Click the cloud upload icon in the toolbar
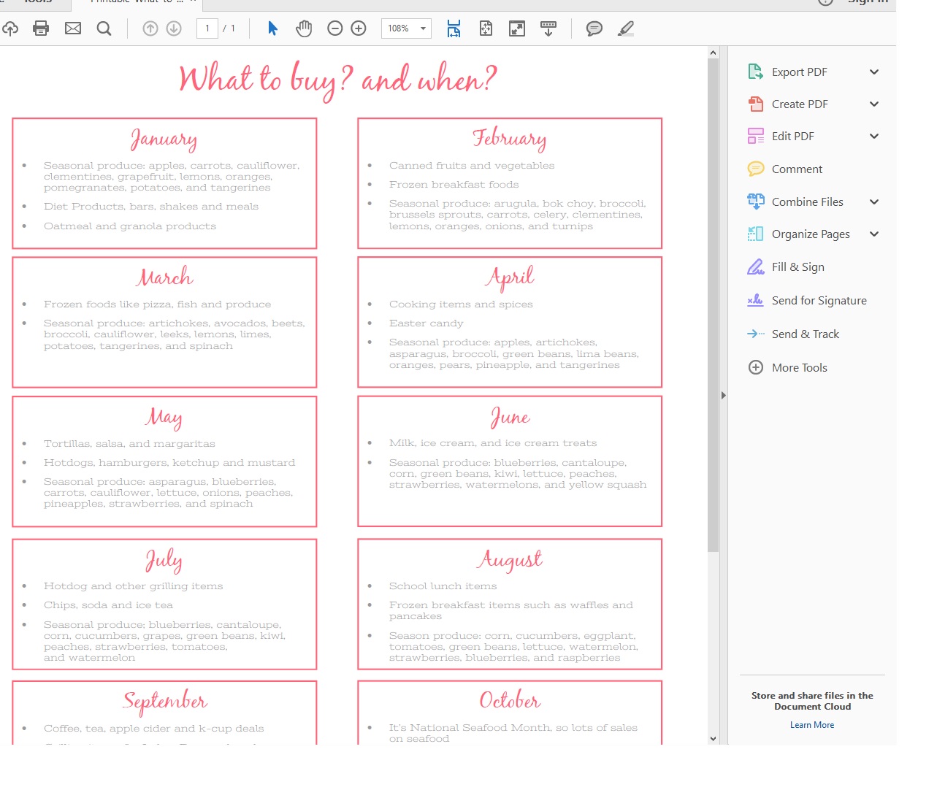Screen dimensions: 937x798 coord(10,28)
